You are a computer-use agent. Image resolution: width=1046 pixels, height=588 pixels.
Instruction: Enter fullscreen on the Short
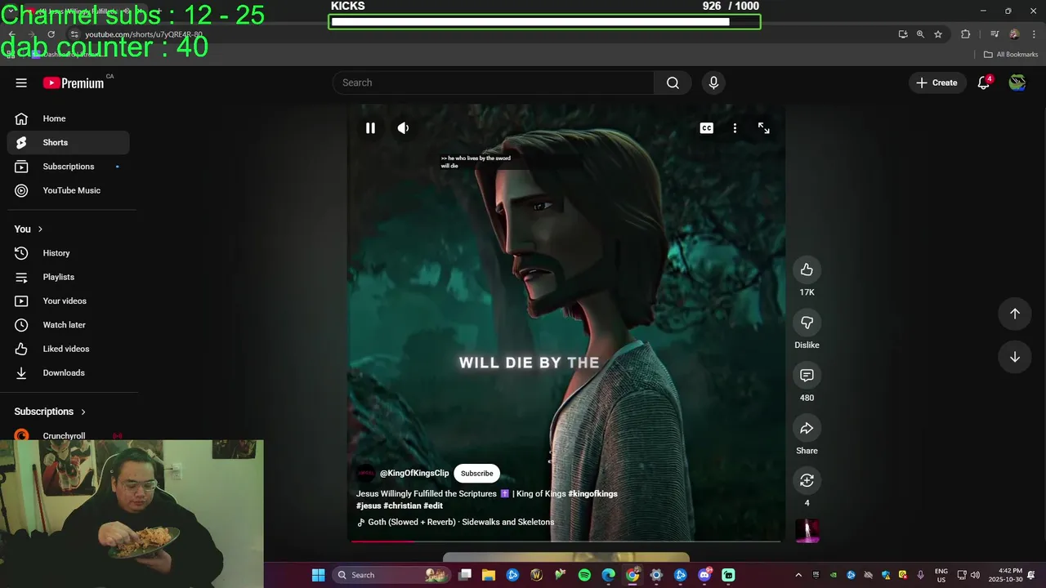pos(763,128)
